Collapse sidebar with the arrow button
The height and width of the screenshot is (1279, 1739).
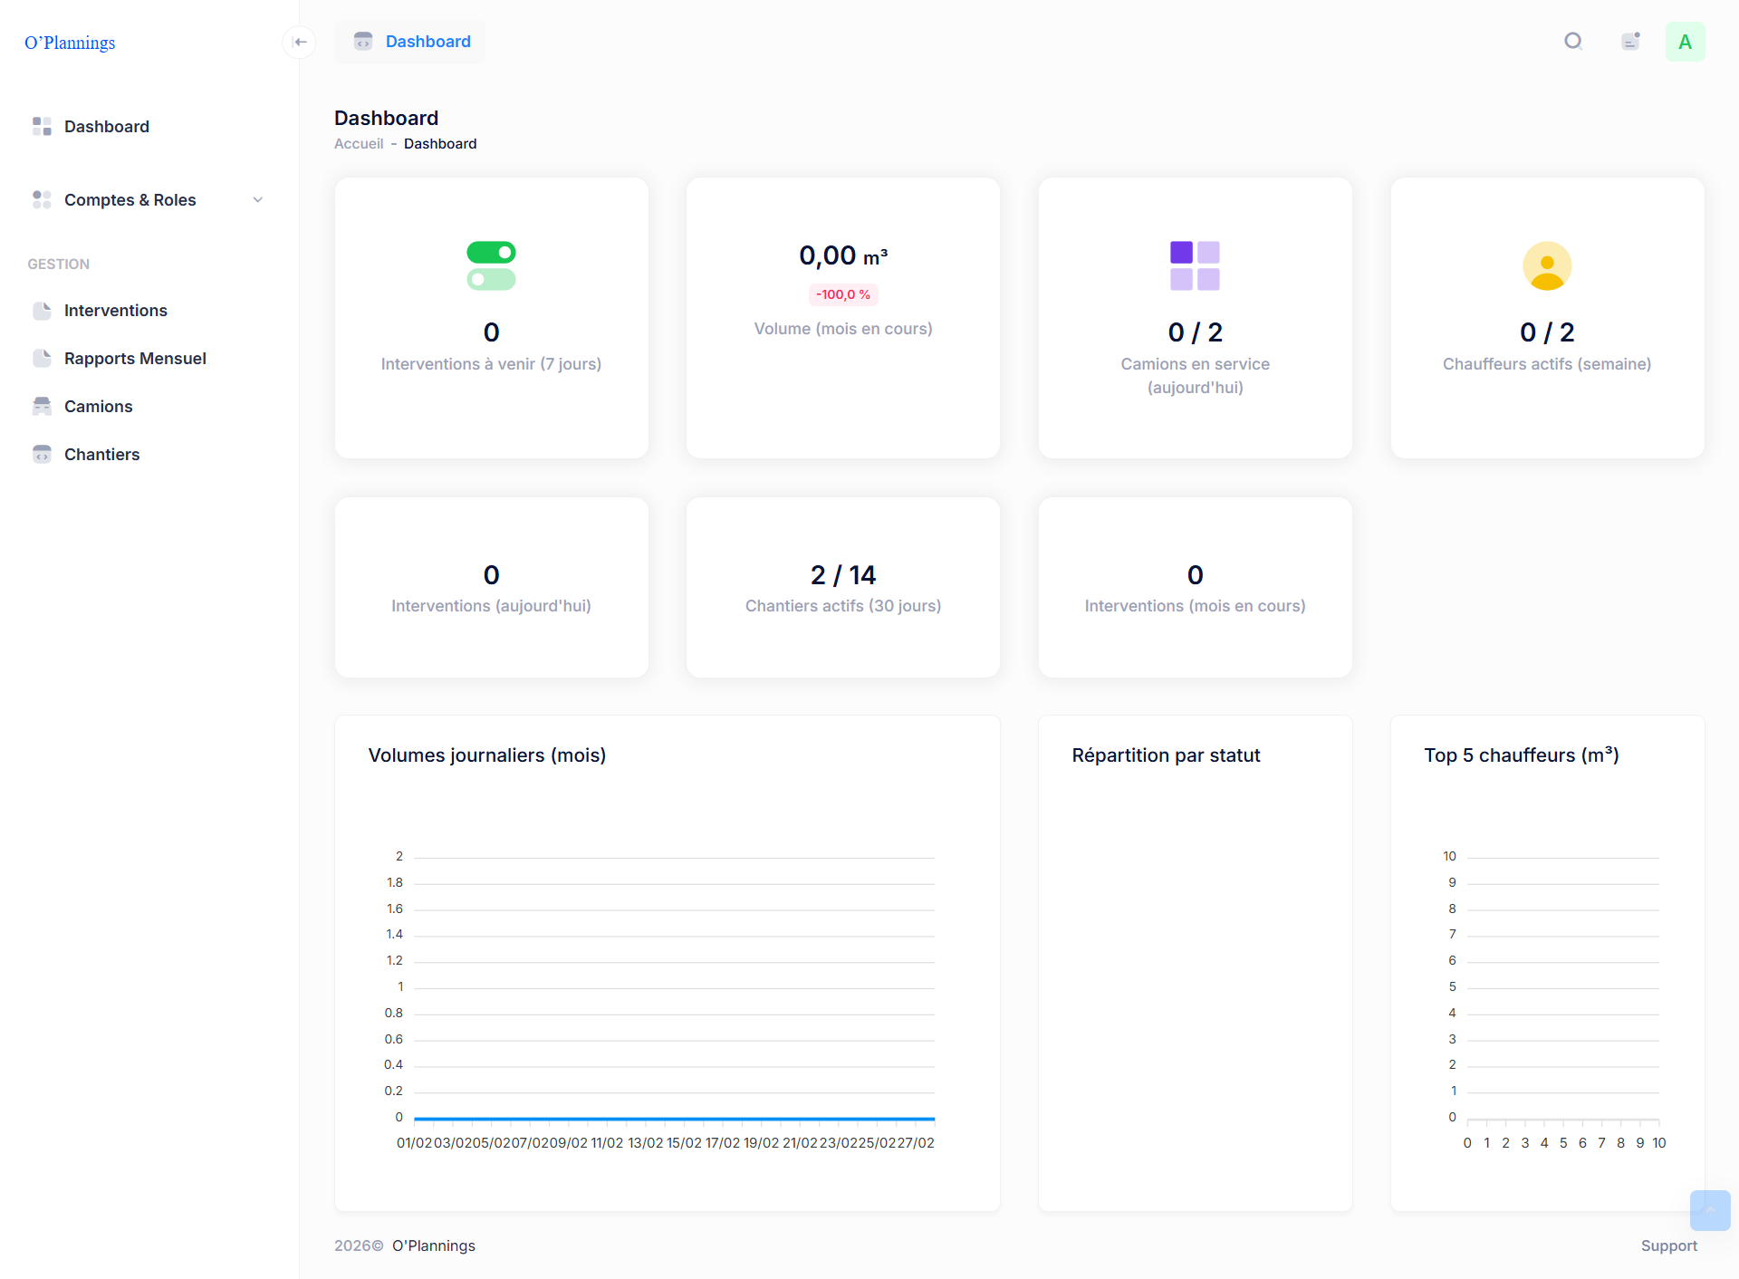click(x=300, y=42)
